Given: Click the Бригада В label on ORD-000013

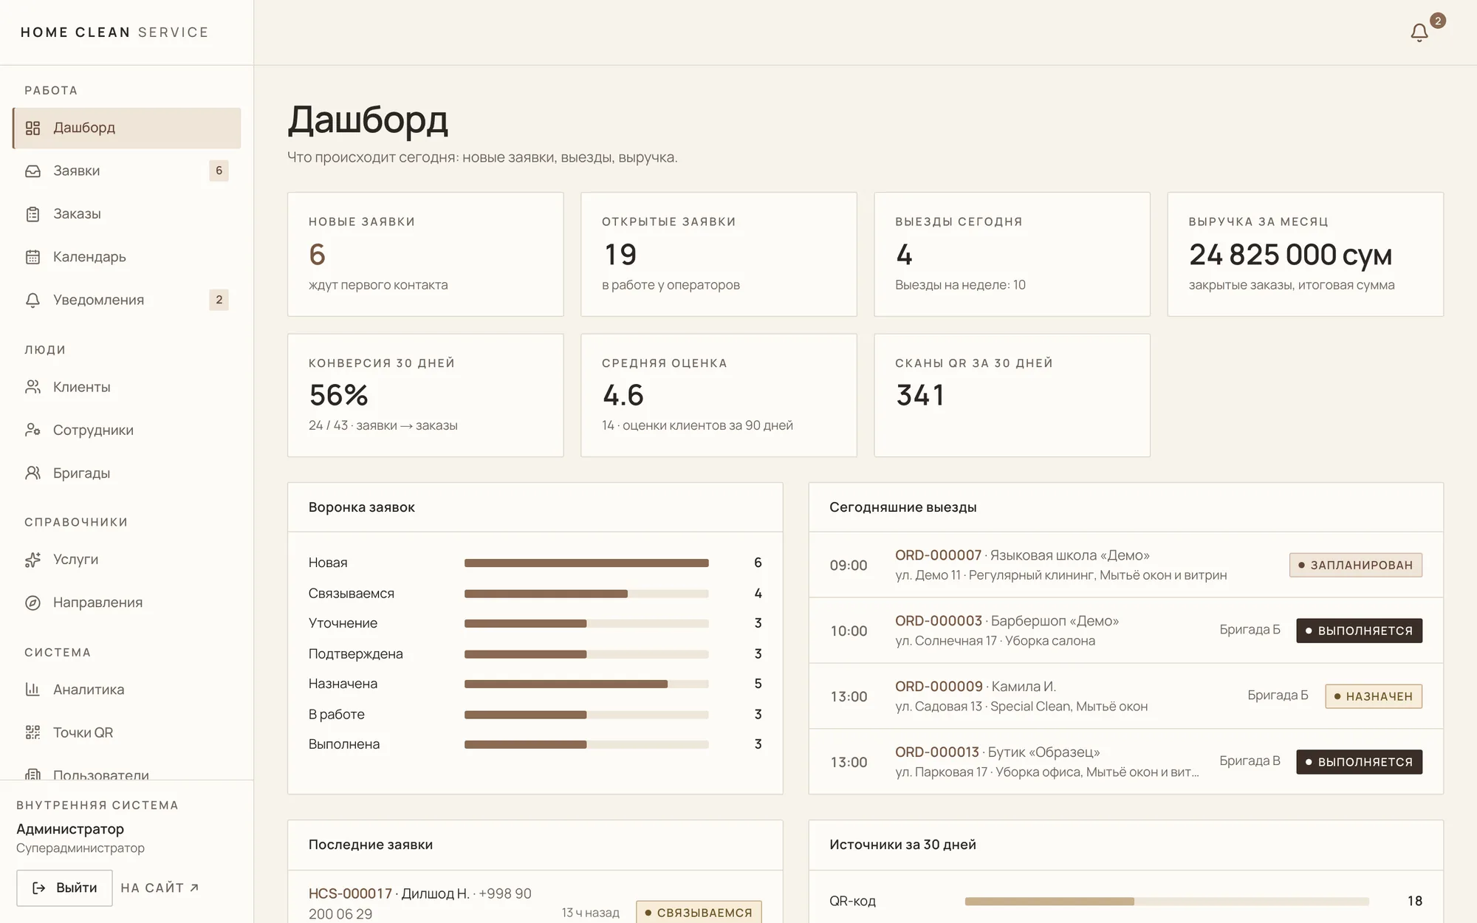Looking at the screenshot, I should (x=1250, y=761).
